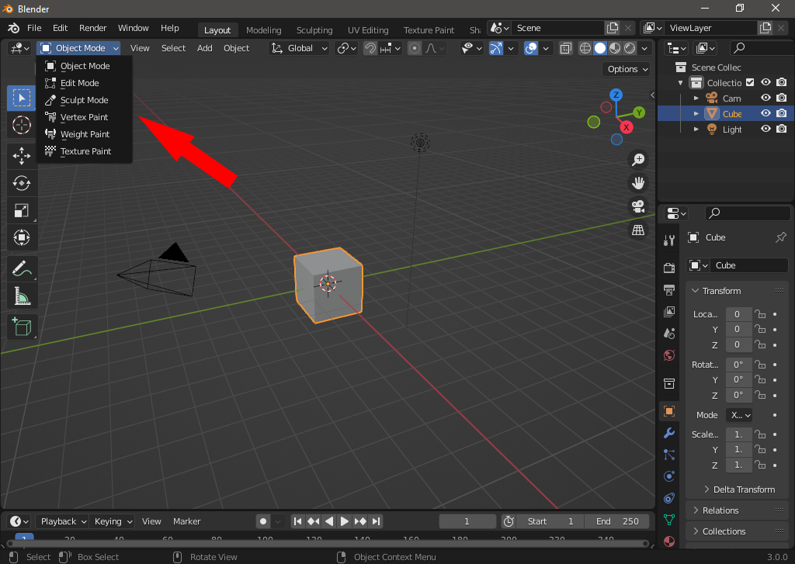Select the Move tool in left toolbar
The width and height of the screenshot is (795, 564).
pos(22,156)
